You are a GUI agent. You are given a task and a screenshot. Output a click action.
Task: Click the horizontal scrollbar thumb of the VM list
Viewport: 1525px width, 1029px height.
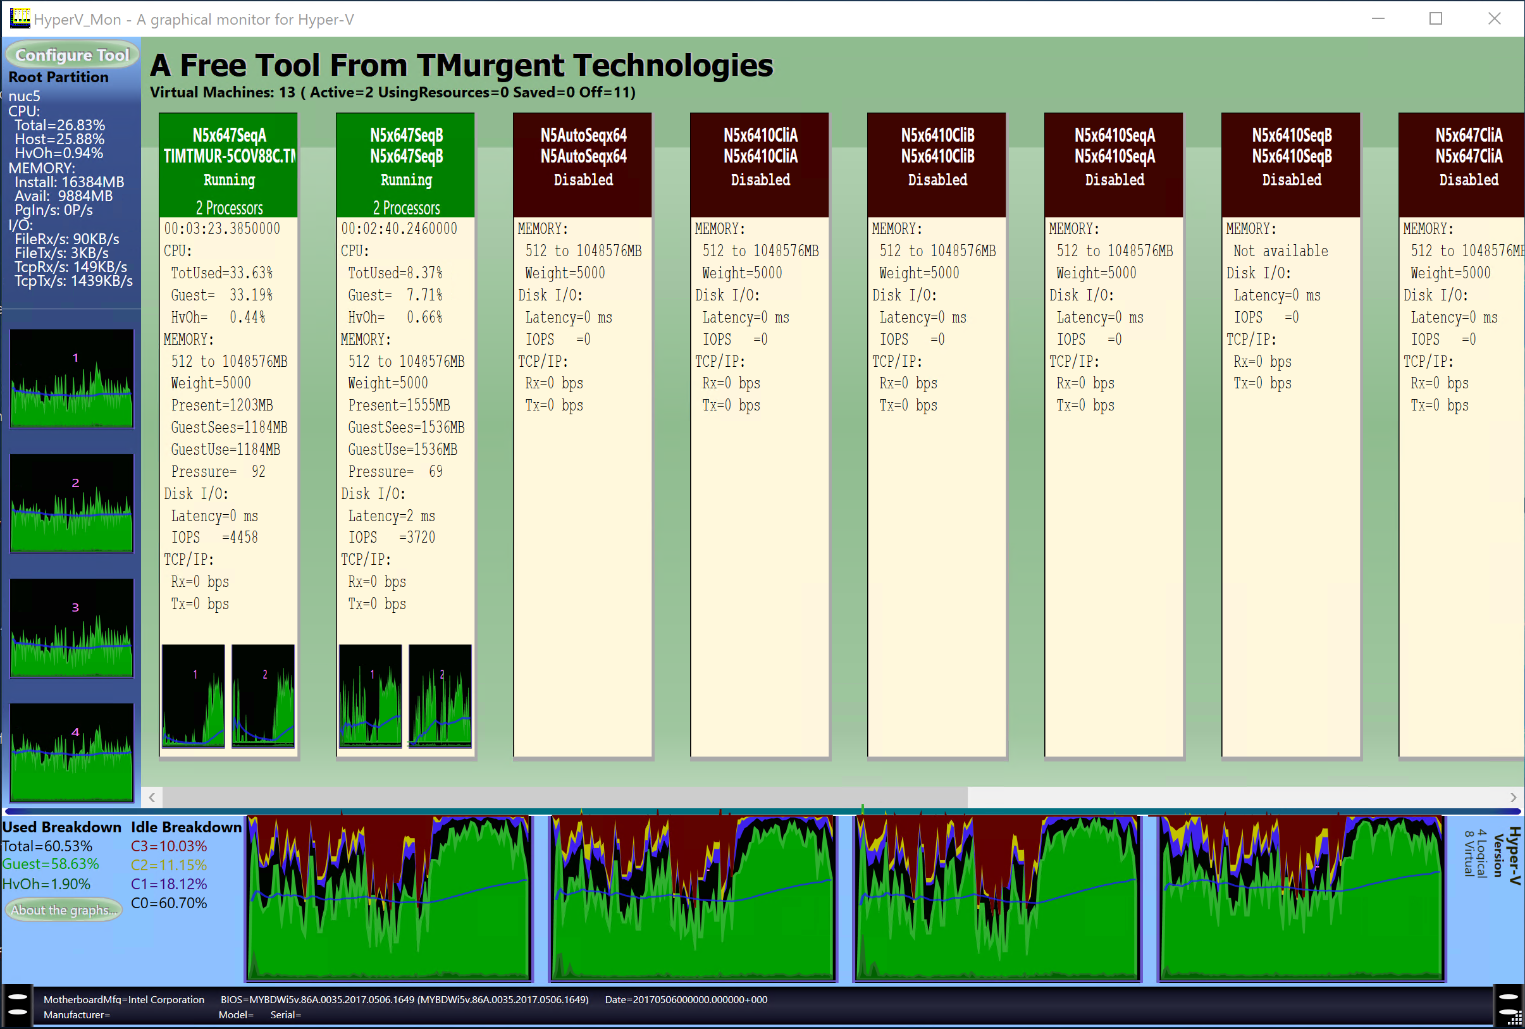click(565, 798)
